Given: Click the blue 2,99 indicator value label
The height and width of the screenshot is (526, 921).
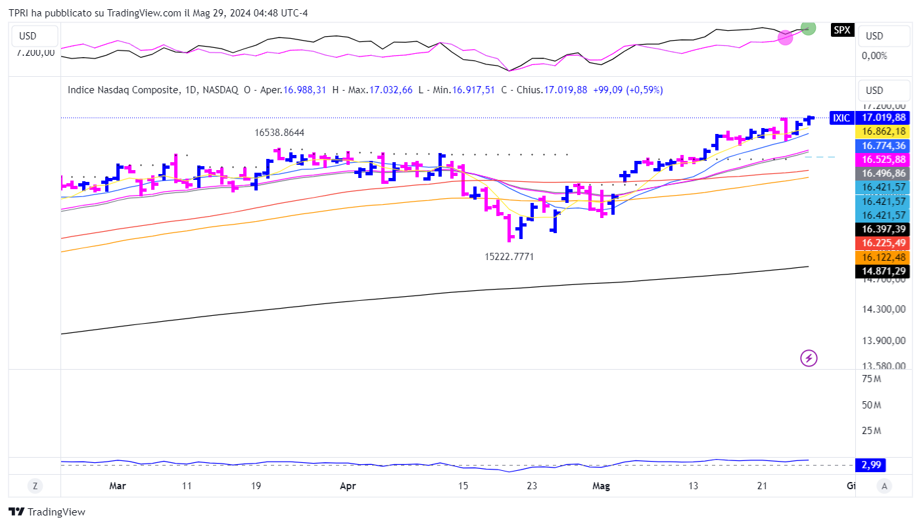Looking at the screenshot, I should tap(870, 466).
